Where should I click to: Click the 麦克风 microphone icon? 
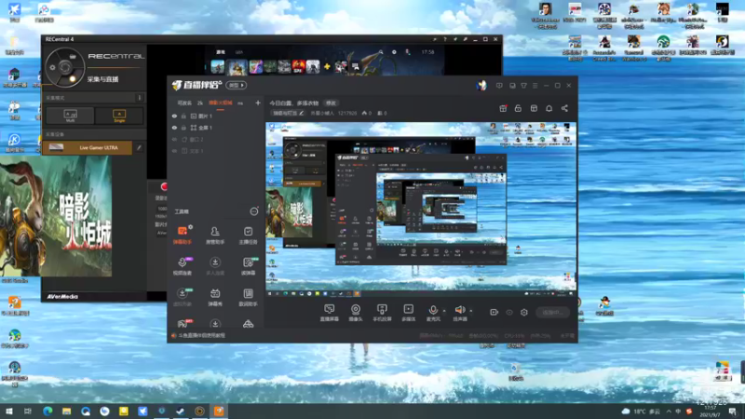click(433, 310)
